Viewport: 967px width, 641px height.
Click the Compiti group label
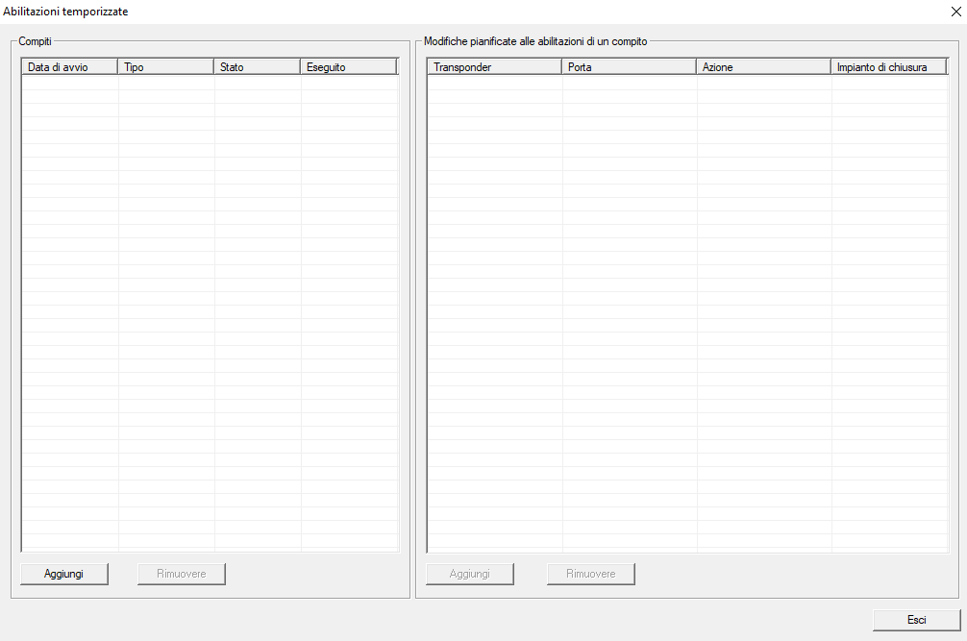click(36, 42)
